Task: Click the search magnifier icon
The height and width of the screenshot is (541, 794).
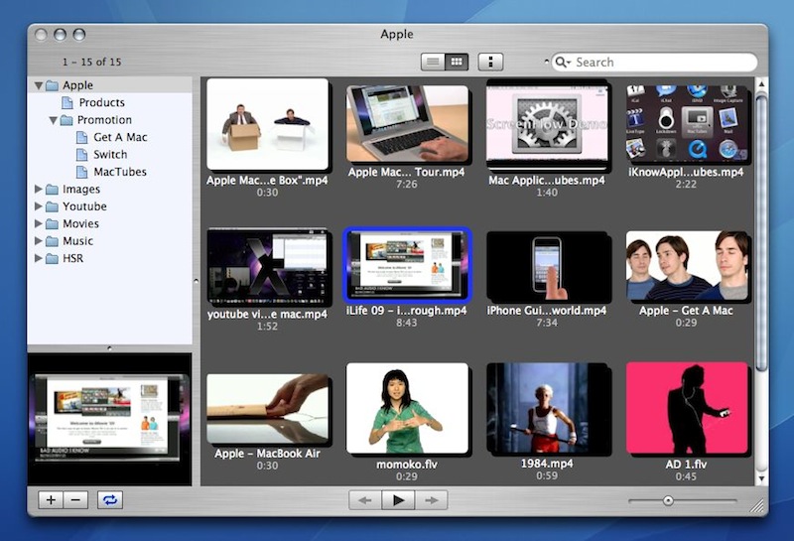Action: click(x=563, y=62)
